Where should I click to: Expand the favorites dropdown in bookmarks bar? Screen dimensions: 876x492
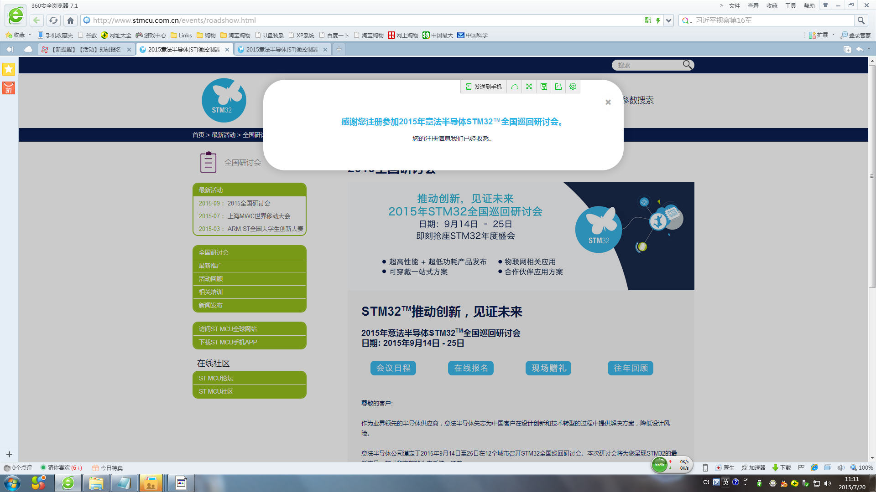coord(30,35)
